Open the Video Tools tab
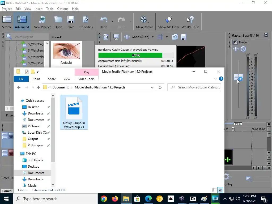272x204 pixels. pos(86,79)
